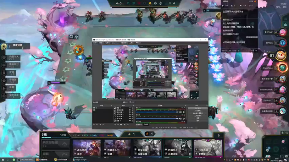Screen dimensions: 289x162
Task: Move source down with the down arrow in OBS sources panel
Action: click(128, 125)
